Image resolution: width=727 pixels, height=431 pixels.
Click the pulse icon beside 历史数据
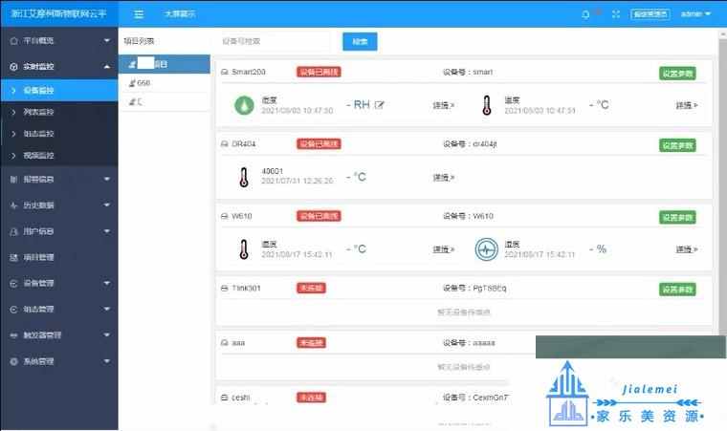14,205
